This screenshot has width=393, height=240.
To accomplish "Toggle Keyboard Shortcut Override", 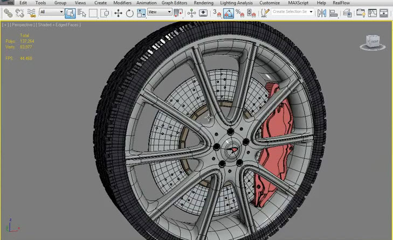I will (x=203, y=13).
